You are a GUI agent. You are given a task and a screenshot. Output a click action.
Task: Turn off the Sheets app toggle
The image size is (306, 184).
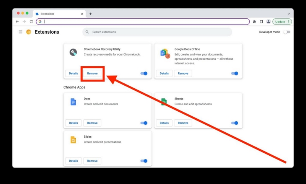click(235, 123)
